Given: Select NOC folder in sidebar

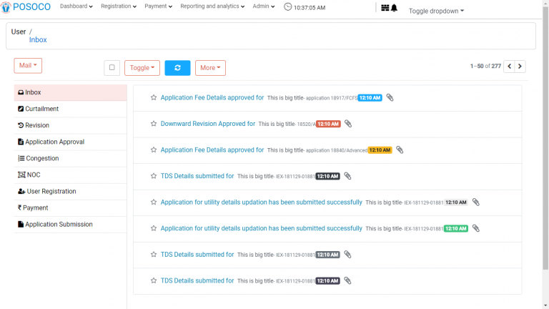Looking at the screenshot, I should [x=32, y=175].
